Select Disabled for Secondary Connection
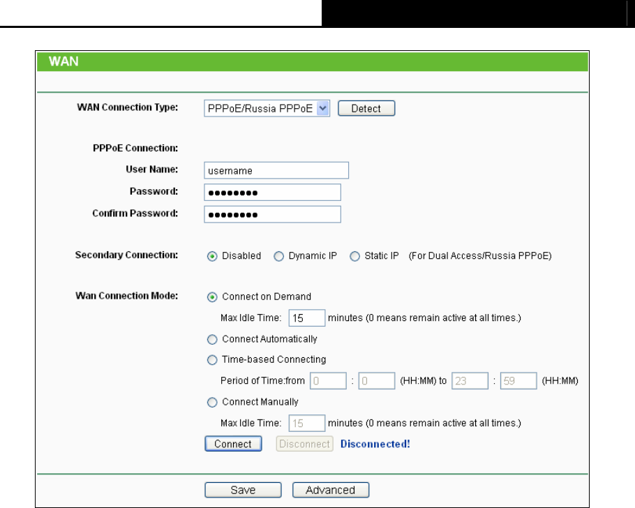 coord(212,256)
